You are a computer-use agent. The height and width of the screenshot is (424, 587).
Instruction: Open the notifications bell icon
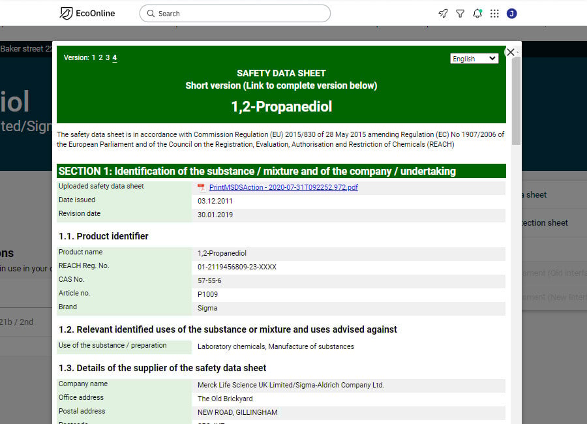477,14
